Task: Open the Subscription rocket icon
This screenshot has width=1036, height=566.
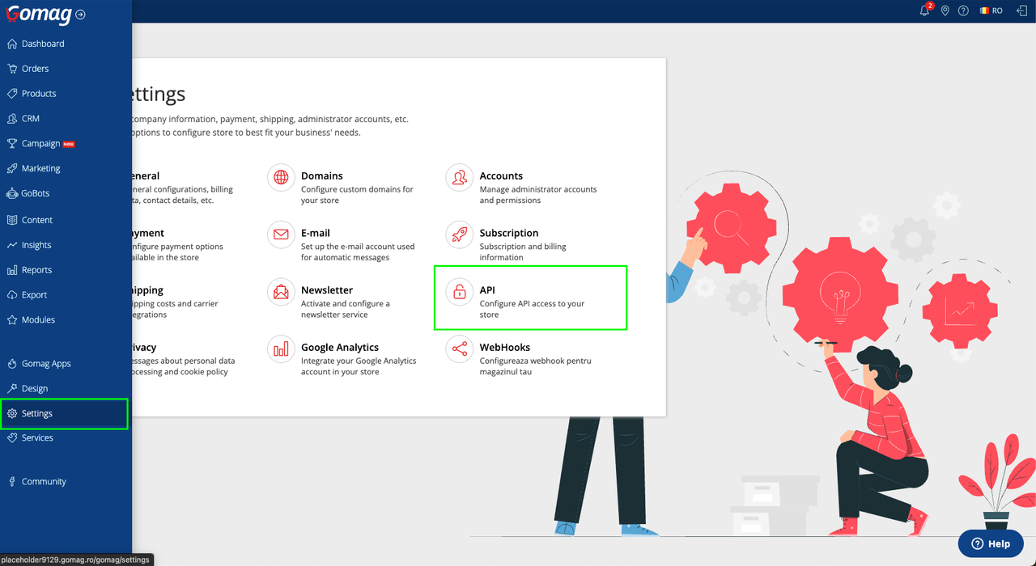Action: pos(460,234)
